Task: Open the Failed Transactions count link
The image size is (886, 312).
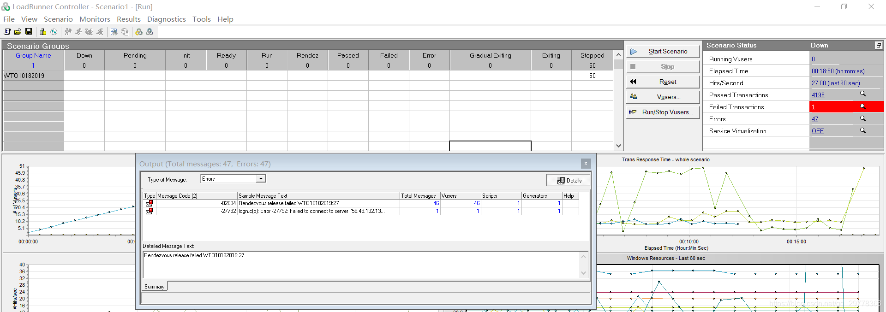Action: coord(813,107)
